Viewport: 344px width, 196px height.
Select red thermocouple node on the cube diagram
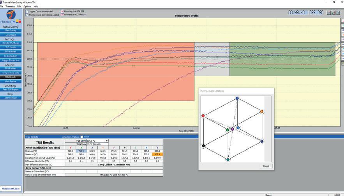[x=203, y=116]
